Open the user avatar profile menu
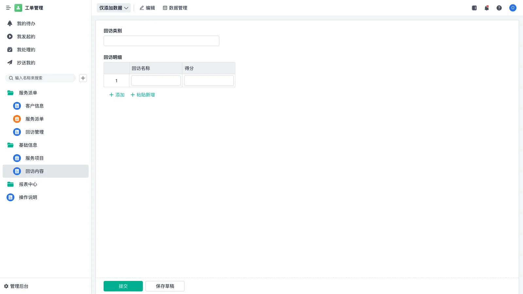 pyautogui.click(x=513, y=8)
